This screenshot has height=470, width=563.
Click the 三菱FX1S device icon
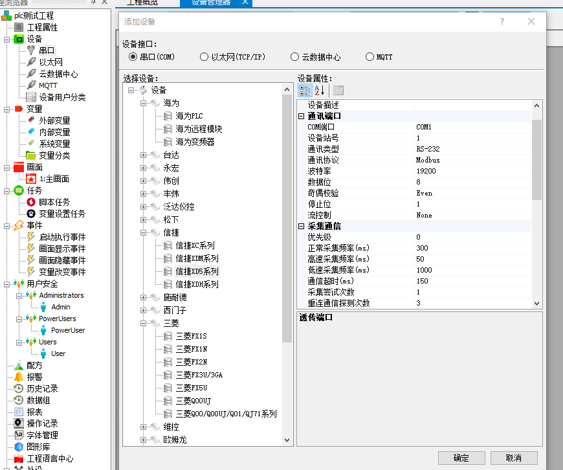(168, 336)
